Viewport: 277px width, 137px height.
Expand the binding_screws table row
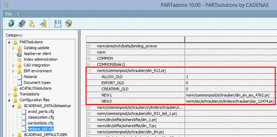click(89, 46)
